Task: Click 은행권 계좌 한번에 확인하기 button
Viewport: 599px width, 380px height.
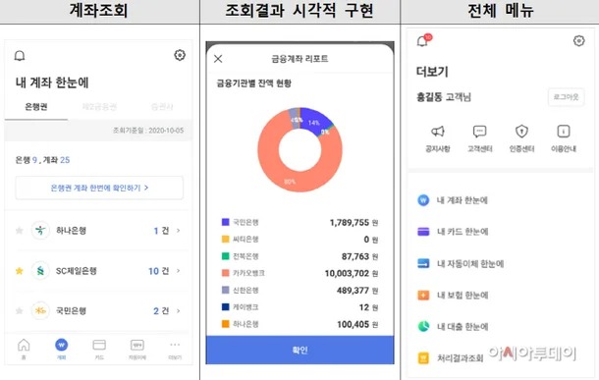Action: coord(99,188)
